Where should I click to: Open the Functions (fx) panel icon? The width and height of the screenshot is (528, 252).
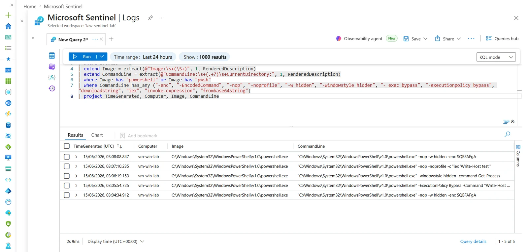[52, 77]
